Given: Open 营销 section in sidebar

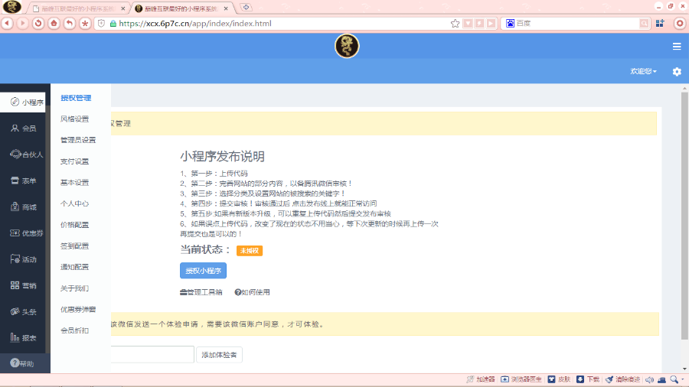Looking at the screenshot, I should click(23, 285).
